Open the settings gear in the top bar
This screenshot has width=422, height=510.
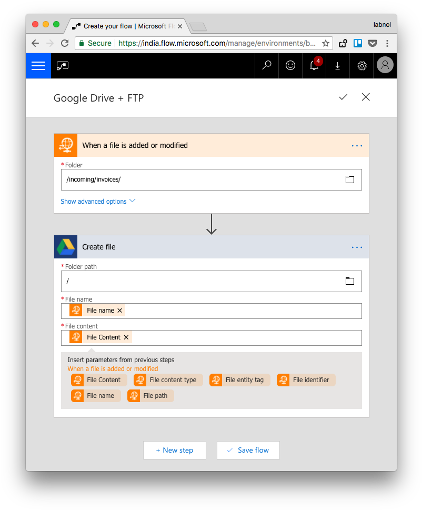(x=361, y=66)
